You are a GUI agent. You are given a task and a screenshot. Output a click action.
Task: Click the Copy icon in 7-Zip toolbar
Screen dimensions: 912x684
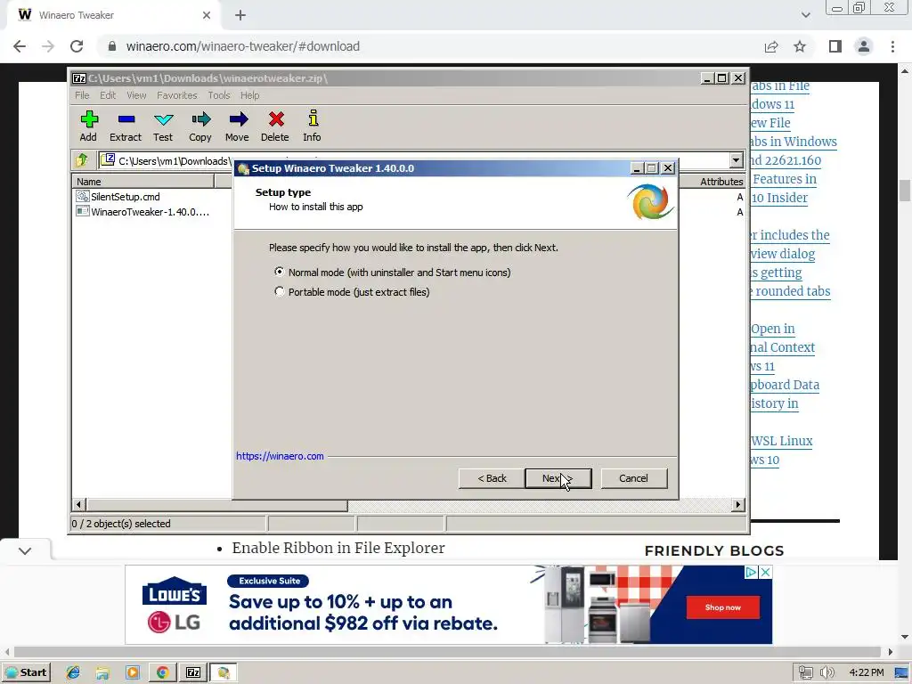(x=200, y=120)
